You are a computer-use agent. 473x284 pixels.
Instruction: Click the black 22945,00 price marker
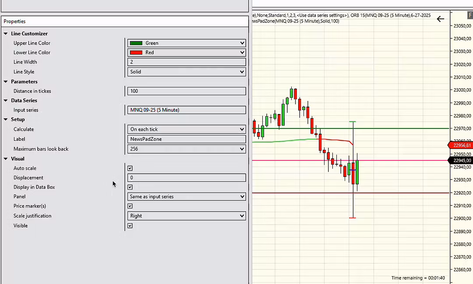pos(460,160)
